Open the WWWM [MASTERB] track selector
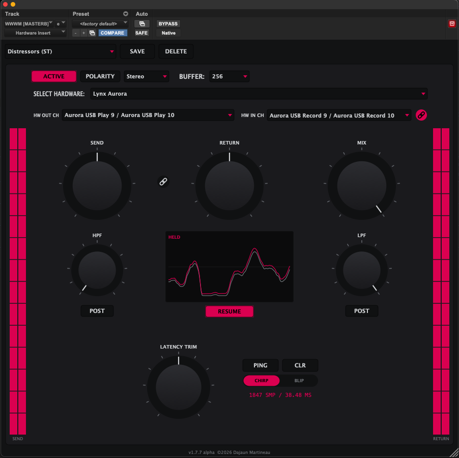 point(28,24)
